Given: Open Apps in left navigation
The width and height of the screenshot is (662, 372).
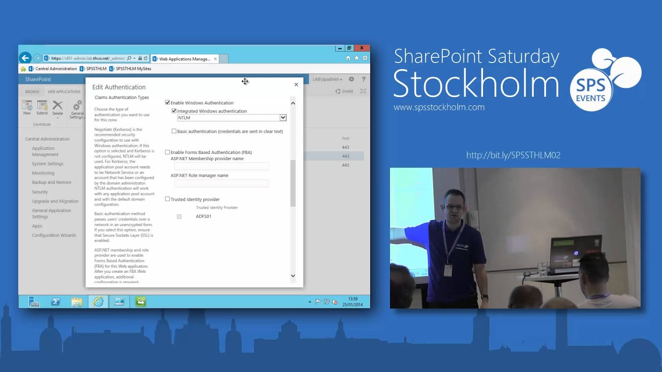Looking at the screenshot, I should click(x=37, y=226).
